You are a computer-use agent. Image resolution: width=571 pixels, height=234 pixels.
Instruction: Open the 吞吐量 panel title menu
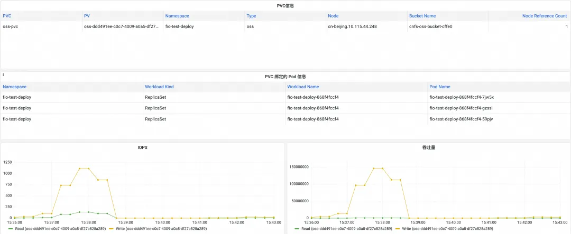pos(428,148)
